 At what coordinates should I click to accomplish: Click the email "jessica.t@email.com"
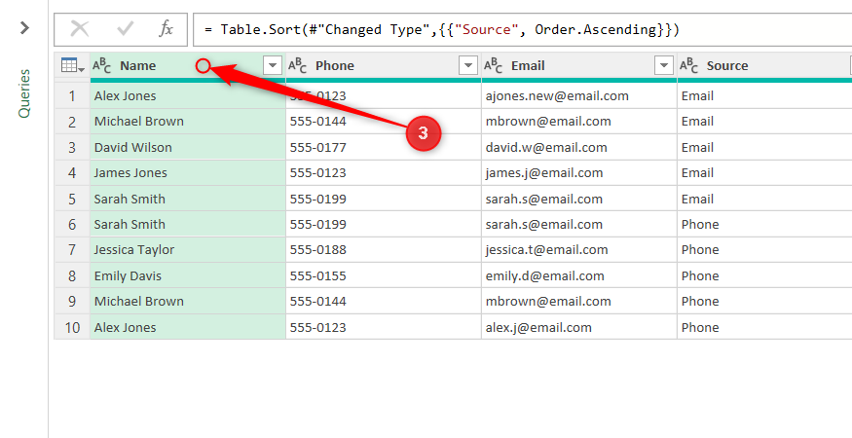point(578,250)
